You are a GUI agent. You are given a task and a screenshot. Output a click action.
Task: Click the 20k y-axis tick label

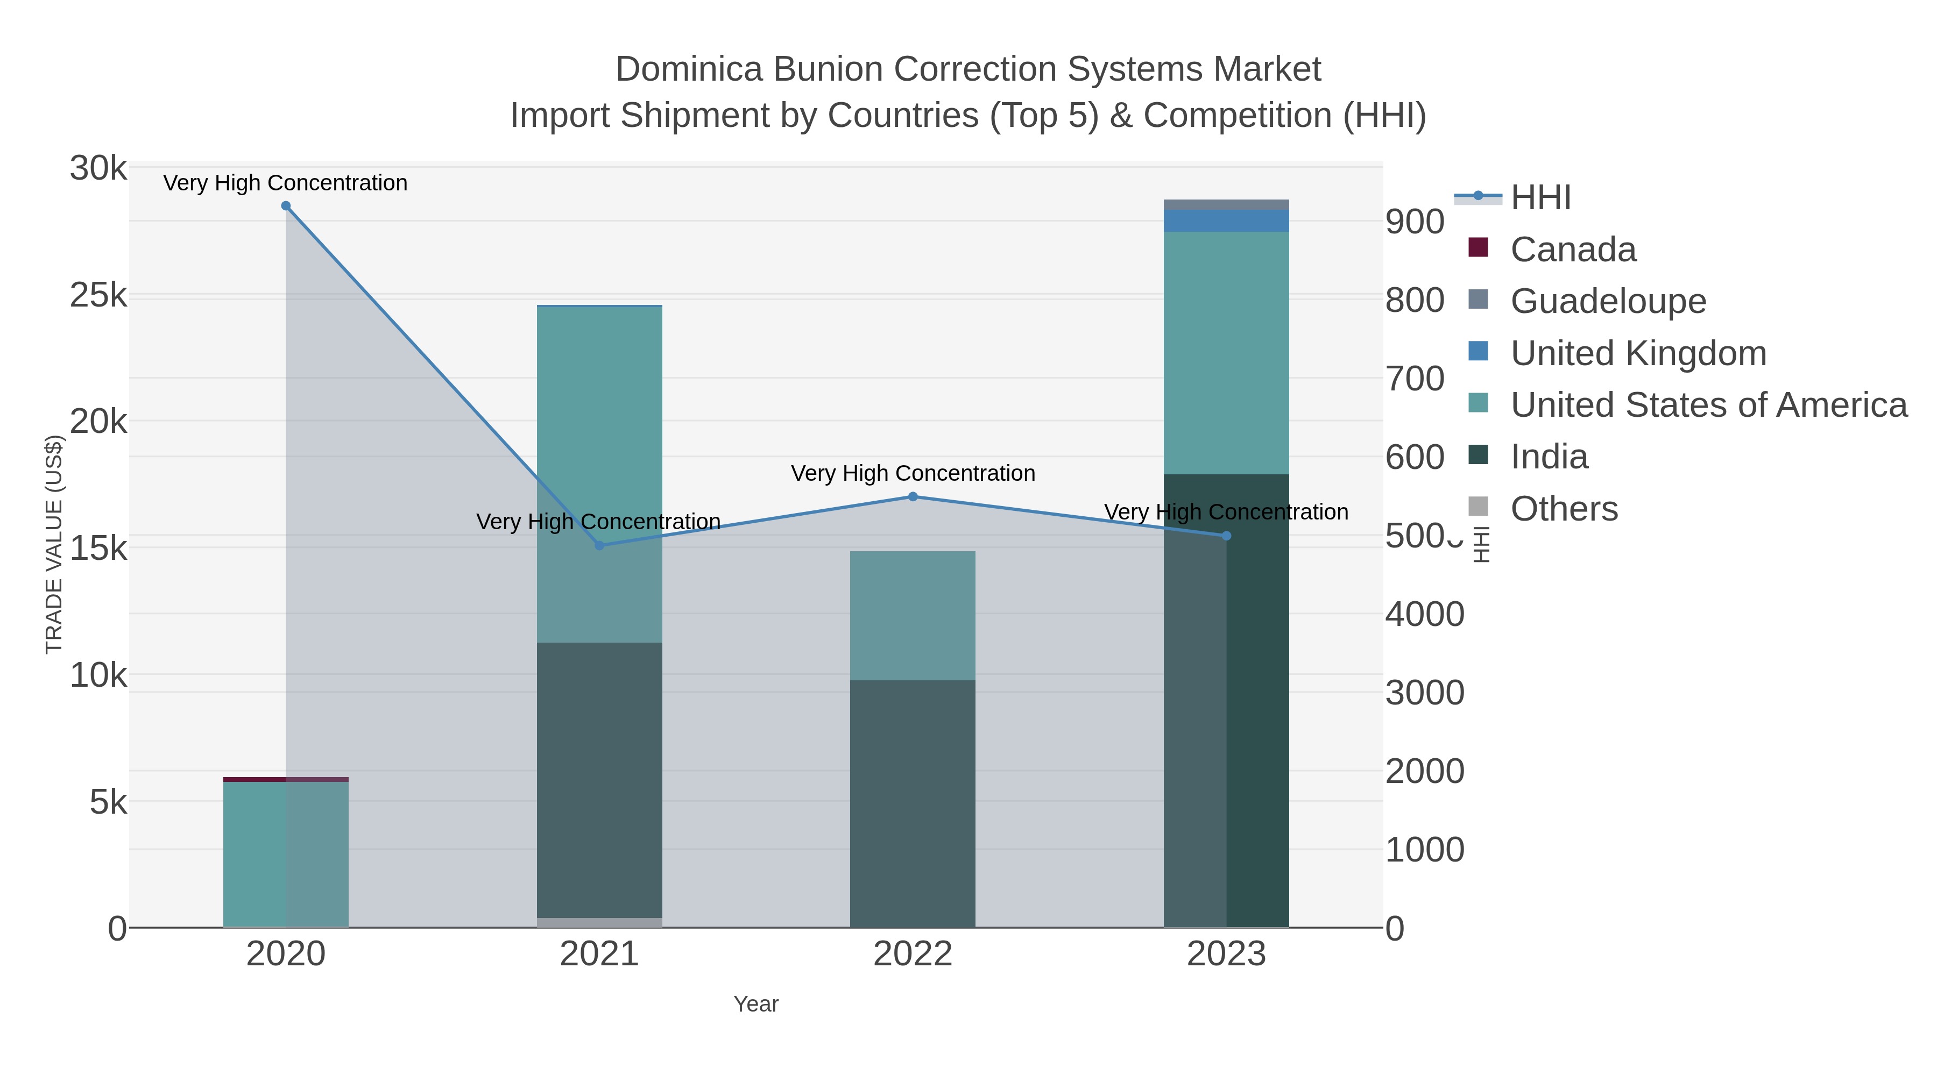click(98, 422)
